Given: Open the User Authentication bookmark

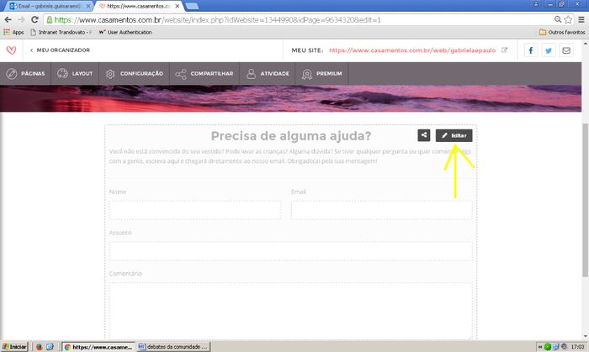Looking at the screenshot, I should [x=125, y=32].
